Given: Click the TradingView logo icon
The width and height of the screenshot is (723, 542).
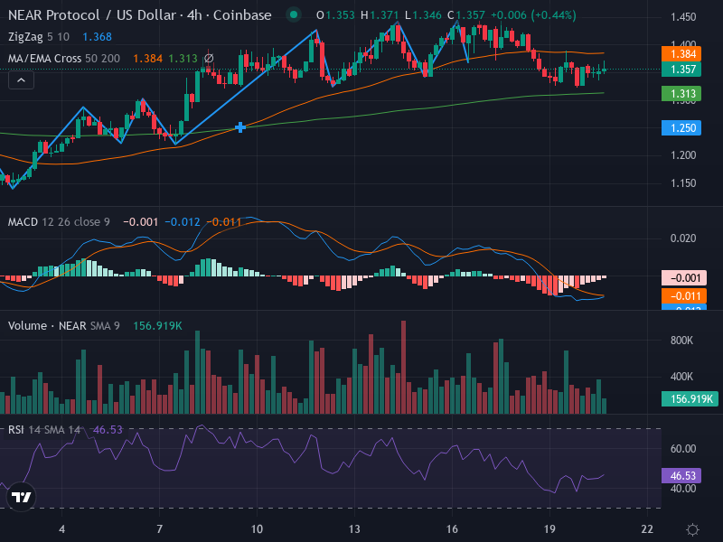Looking at the screenshot, I should 21,497.
